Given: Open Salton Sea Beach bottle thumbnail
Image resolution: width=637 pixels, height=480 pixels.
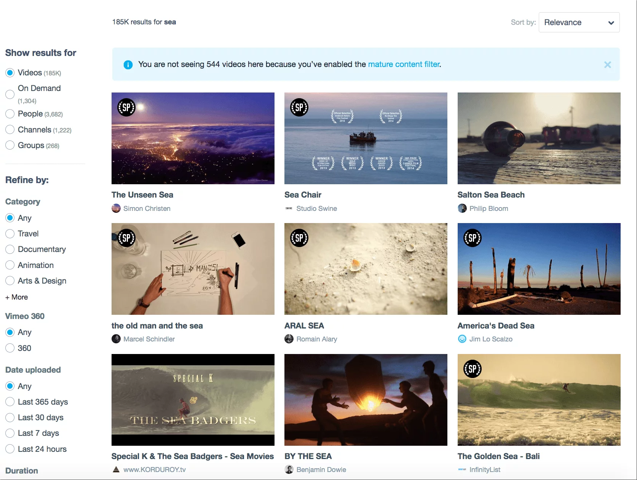Looking at the screenshot, I should [539, 139].
